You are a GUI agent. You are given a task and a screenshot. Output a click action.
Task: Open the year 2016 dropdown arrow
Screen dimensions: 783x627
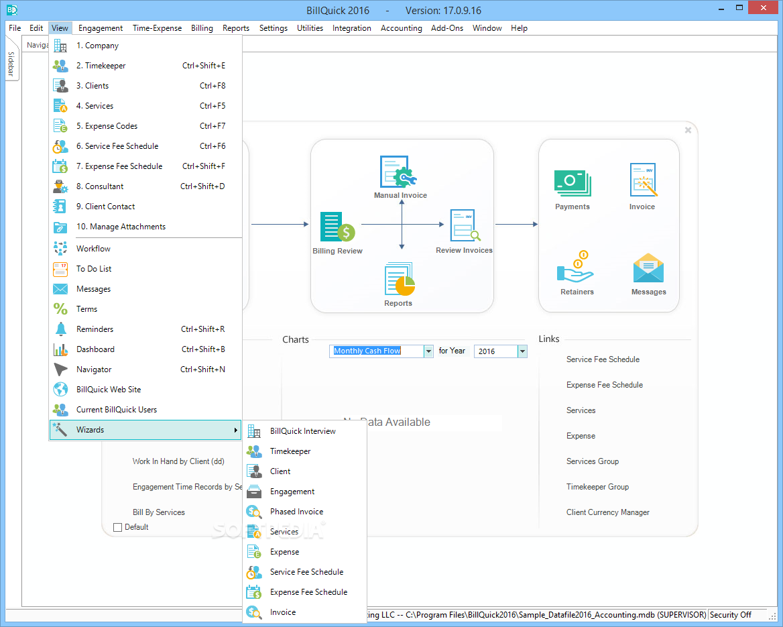point(522,351)
